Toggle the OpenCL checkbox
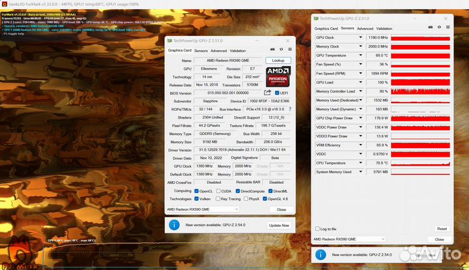Viewport: 469px width, 270px height. (x=197, y=191)
